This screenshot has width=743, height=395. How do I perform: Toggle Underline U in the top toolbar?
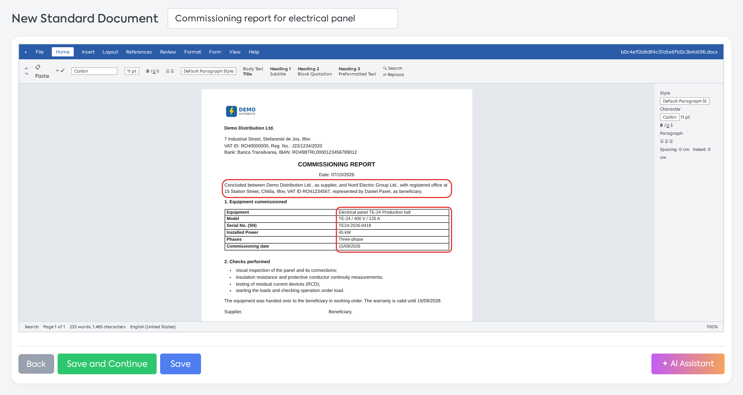pos(154,71)
